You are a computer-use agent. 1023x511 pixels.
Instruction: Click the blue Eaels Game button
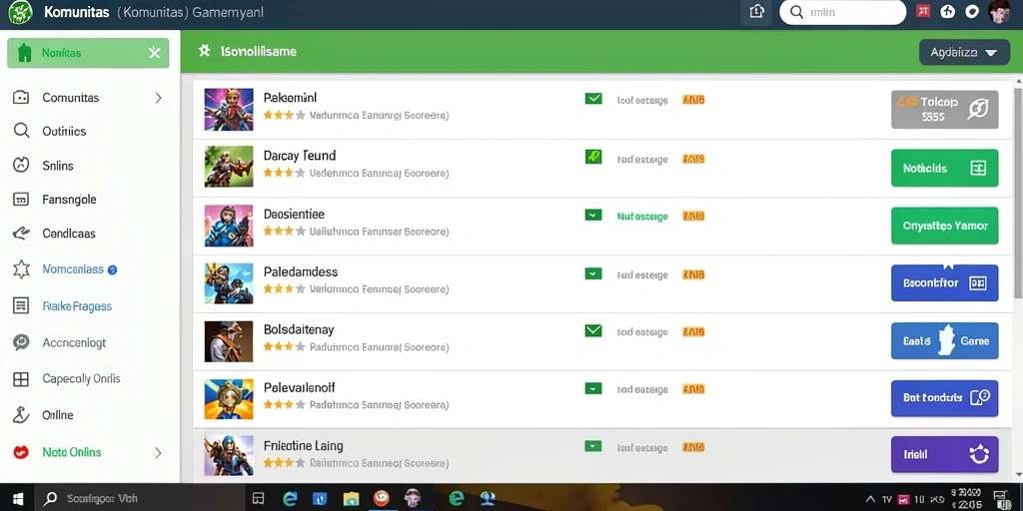click(944, 341)
